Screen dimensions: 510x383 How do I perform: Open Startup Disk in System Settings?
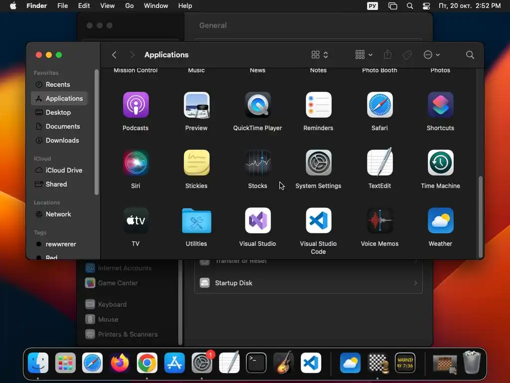pyautogui.click(x=308, y=283)
